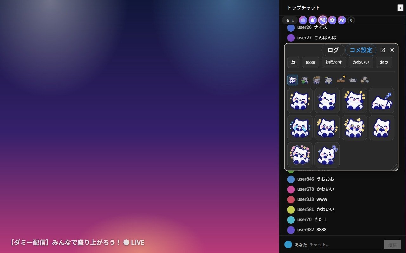Pick the confused question-mark cat sticker
Screen dimensions: 406x253
point(327,155)
